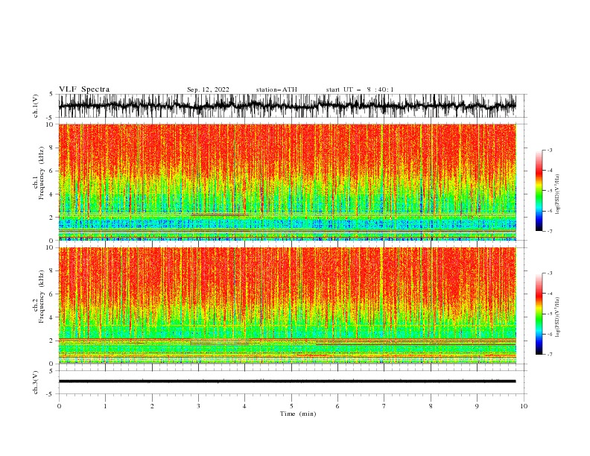Click the "2" tick on the time axis

[x=152, y=406]
